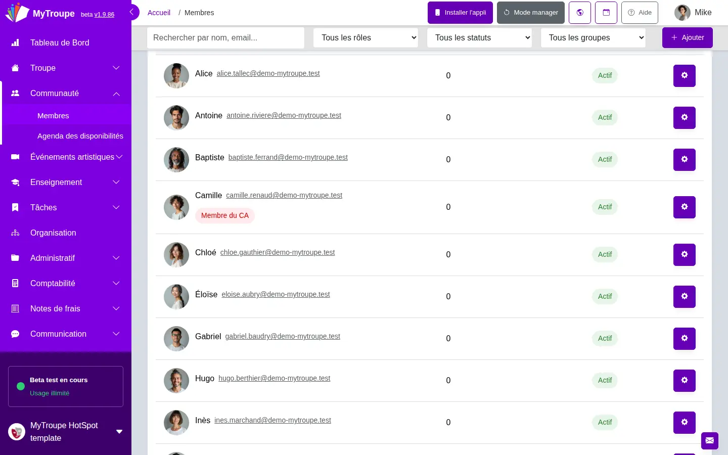Click hugo.berthier@demo-mytroupe.test email link
Screen dimensions: 728x455
tap(274, 379)
